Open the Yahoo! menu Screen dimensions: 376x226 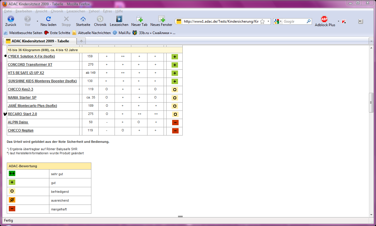coord(94,11)
